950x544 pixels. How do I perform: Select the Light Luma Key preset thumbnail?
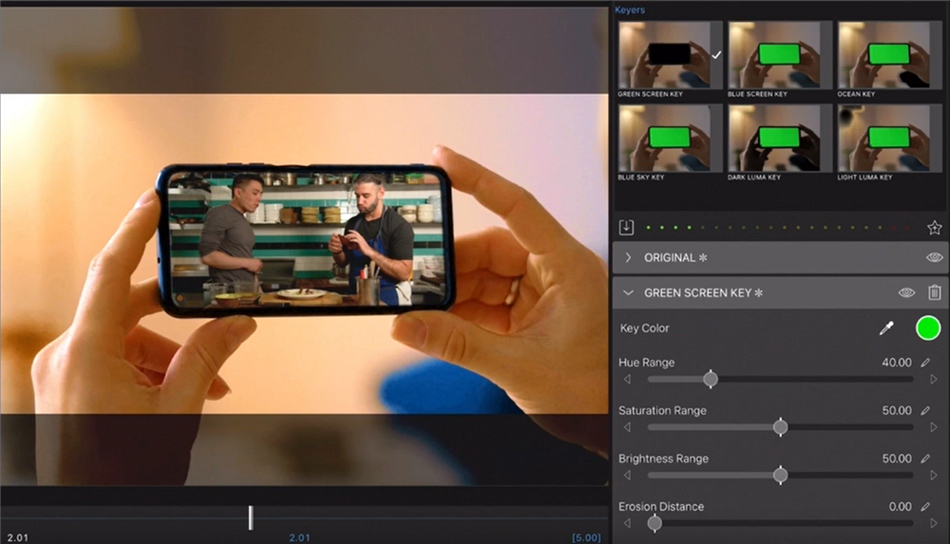tap(887, 138)
